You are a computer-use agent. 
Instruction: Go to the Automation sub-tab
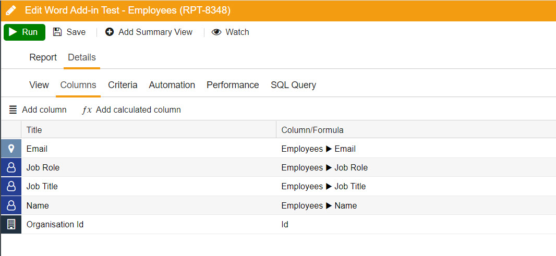172,85
